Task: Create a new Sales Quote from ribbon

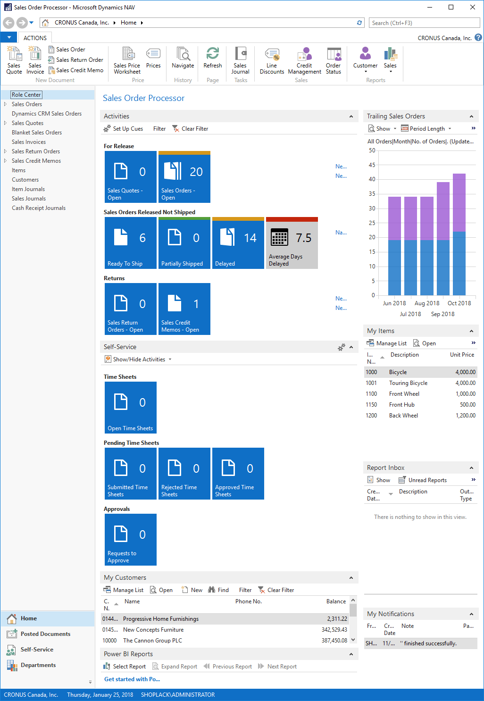Action: click(x=14, y=60)
